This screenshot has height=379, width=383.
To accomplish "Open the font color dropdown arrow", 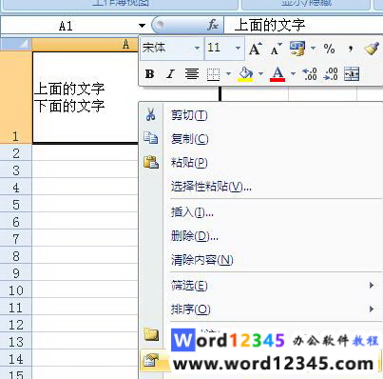I will pyautogui.click(x=293, y=74).
